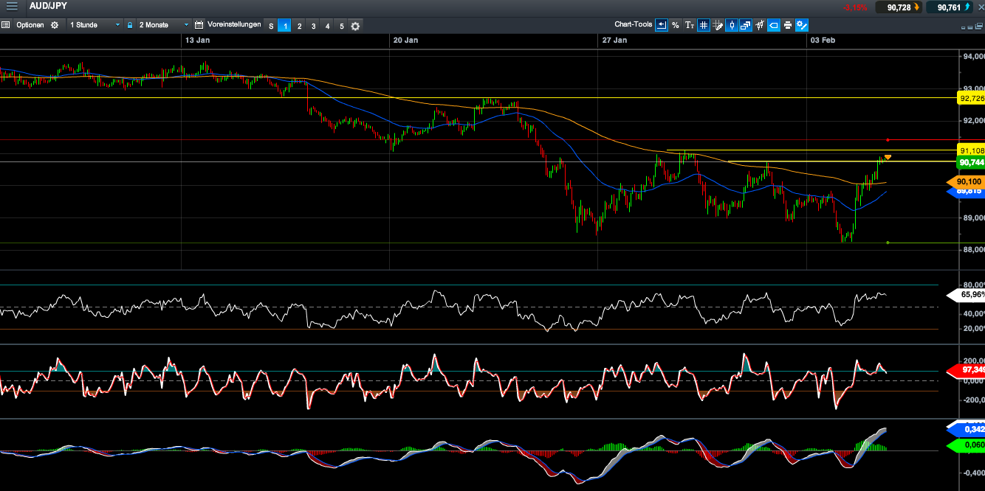Open the chart comparison tool

point(745,25)
